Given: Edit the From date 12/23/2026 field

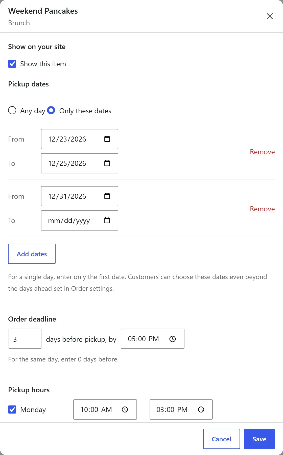Looking at the screenshot, I should 80,139.
